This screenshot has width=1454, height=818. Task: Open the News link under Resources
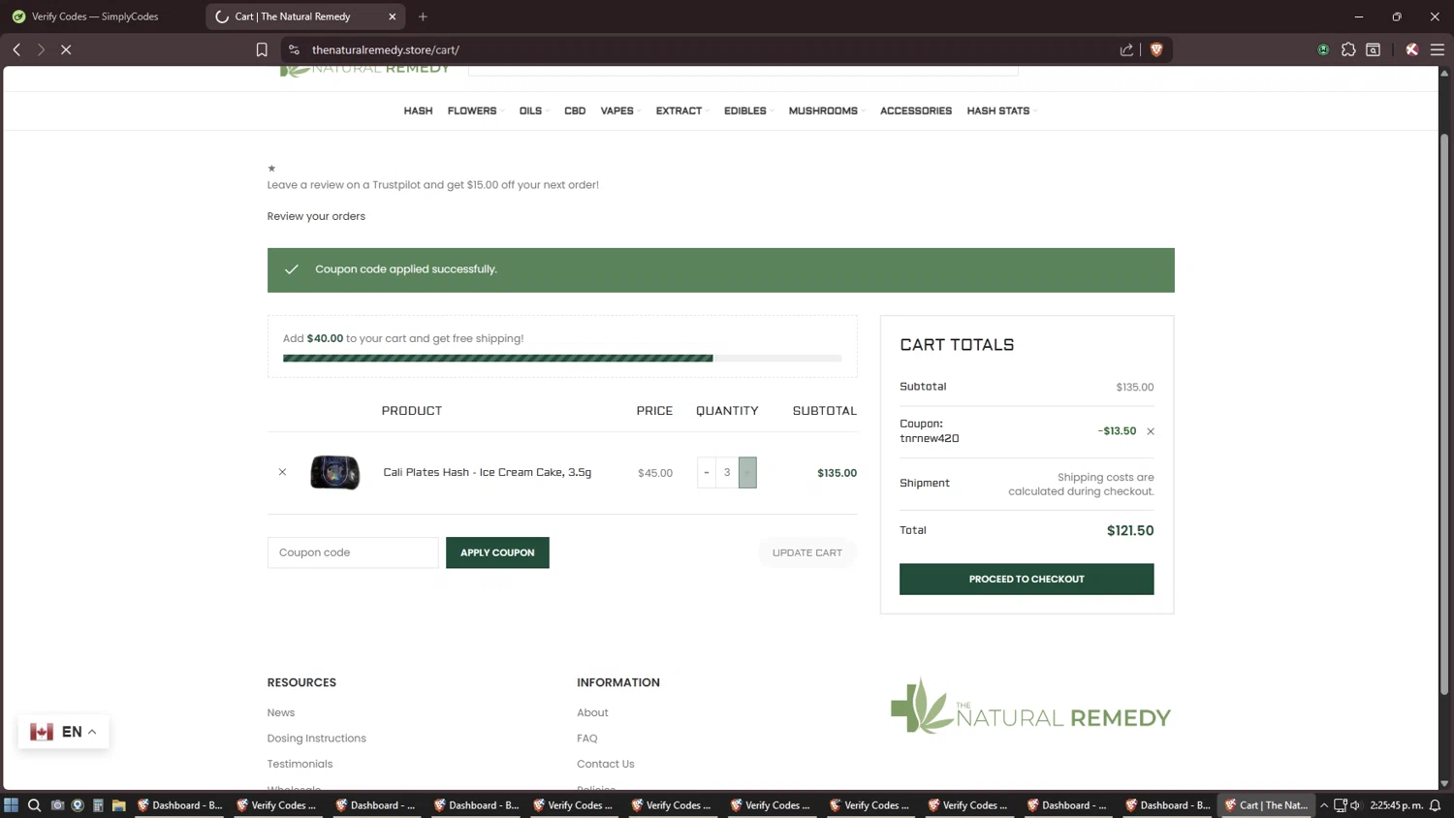pos(281,712)
